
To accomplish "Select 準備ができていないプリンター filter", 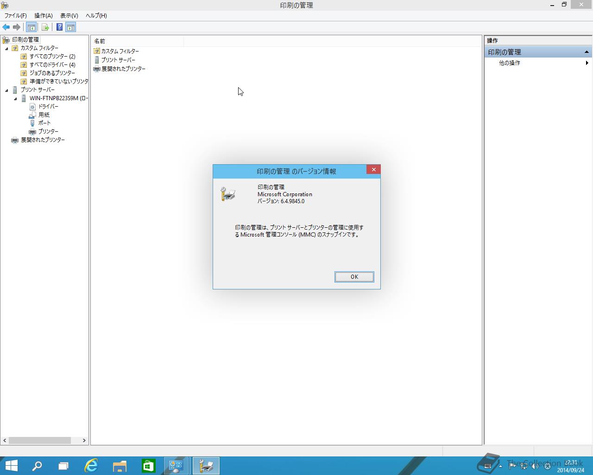I will pos(59,82).
